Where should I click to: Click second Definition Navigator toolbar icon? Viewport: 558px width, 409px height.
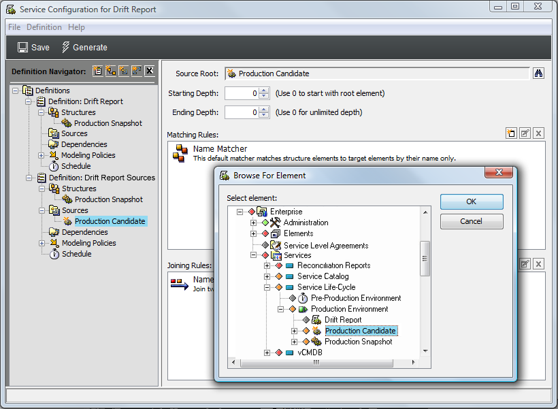[x=111, y=71]
